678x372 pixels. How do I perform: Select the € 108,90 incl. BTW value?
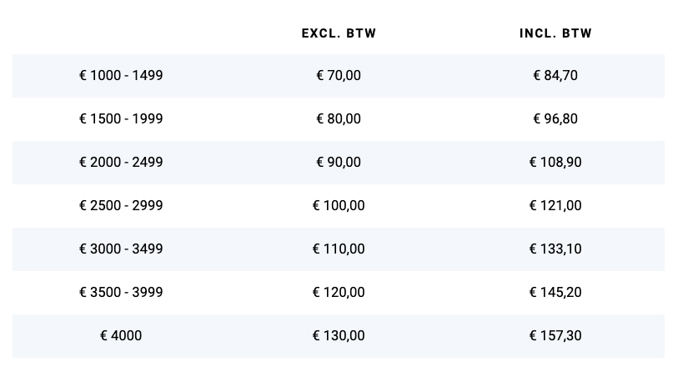[555, 162]
